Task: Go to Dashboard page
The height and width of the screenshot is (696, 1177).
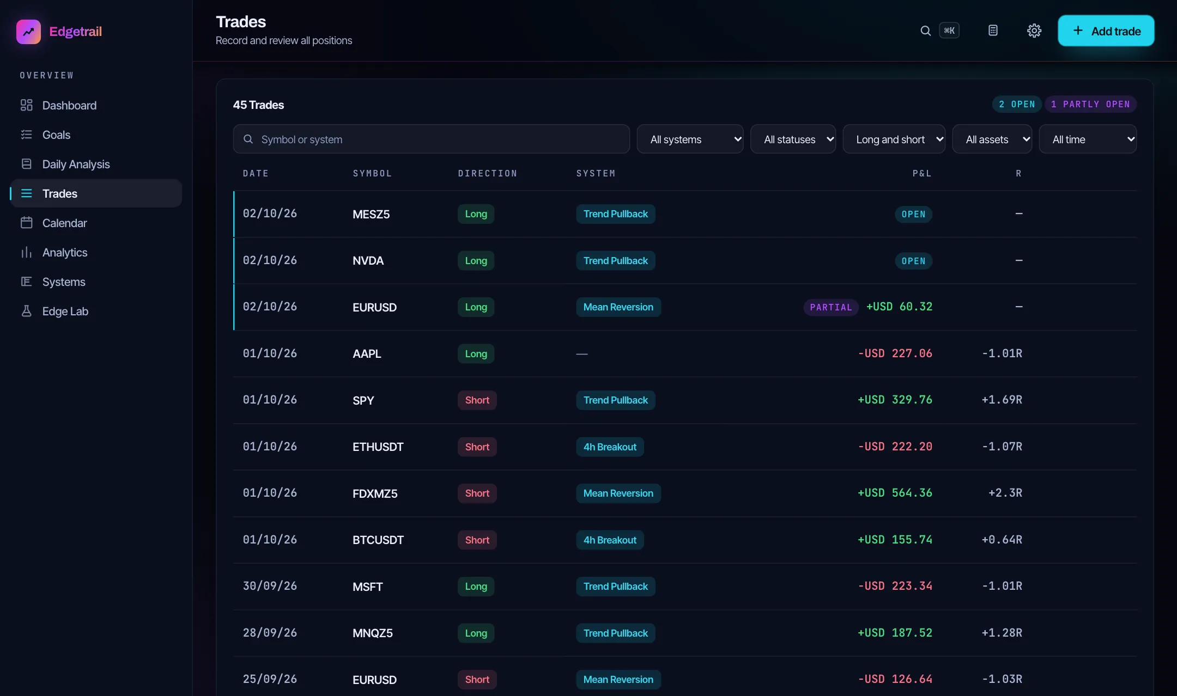Action: (x=96, y=105)
